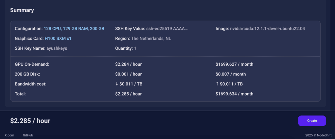335x139 pixels.
Task: Click the Create button
Action: coord(312,121)
